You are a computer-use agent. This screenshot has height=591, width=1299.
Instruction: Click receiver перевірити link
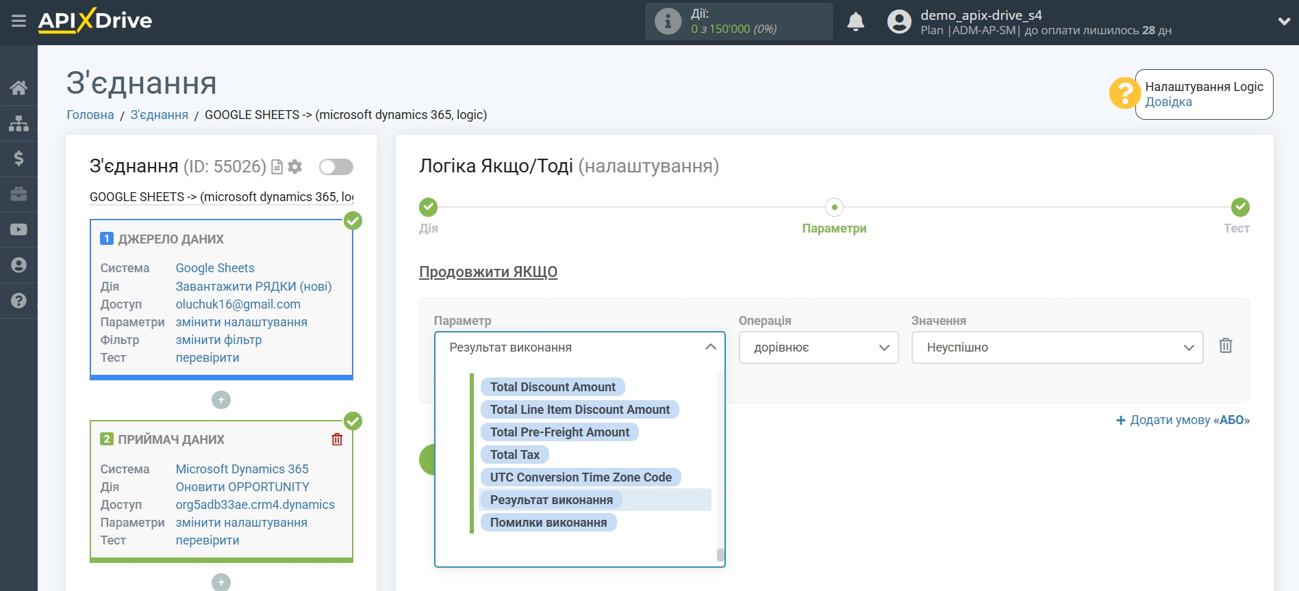207,540
